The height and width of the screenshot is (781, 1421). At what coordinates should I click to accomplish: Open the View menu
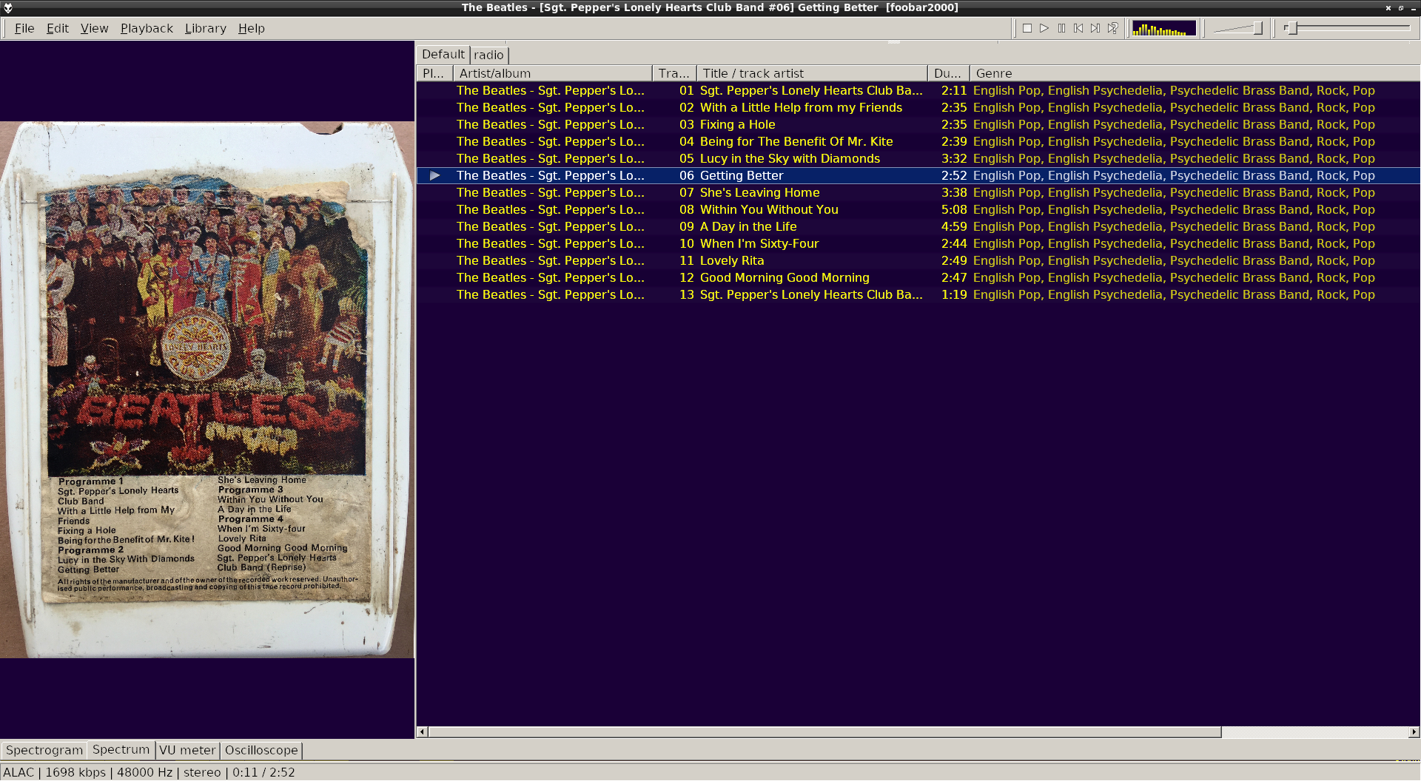click(x=94, y=28)
